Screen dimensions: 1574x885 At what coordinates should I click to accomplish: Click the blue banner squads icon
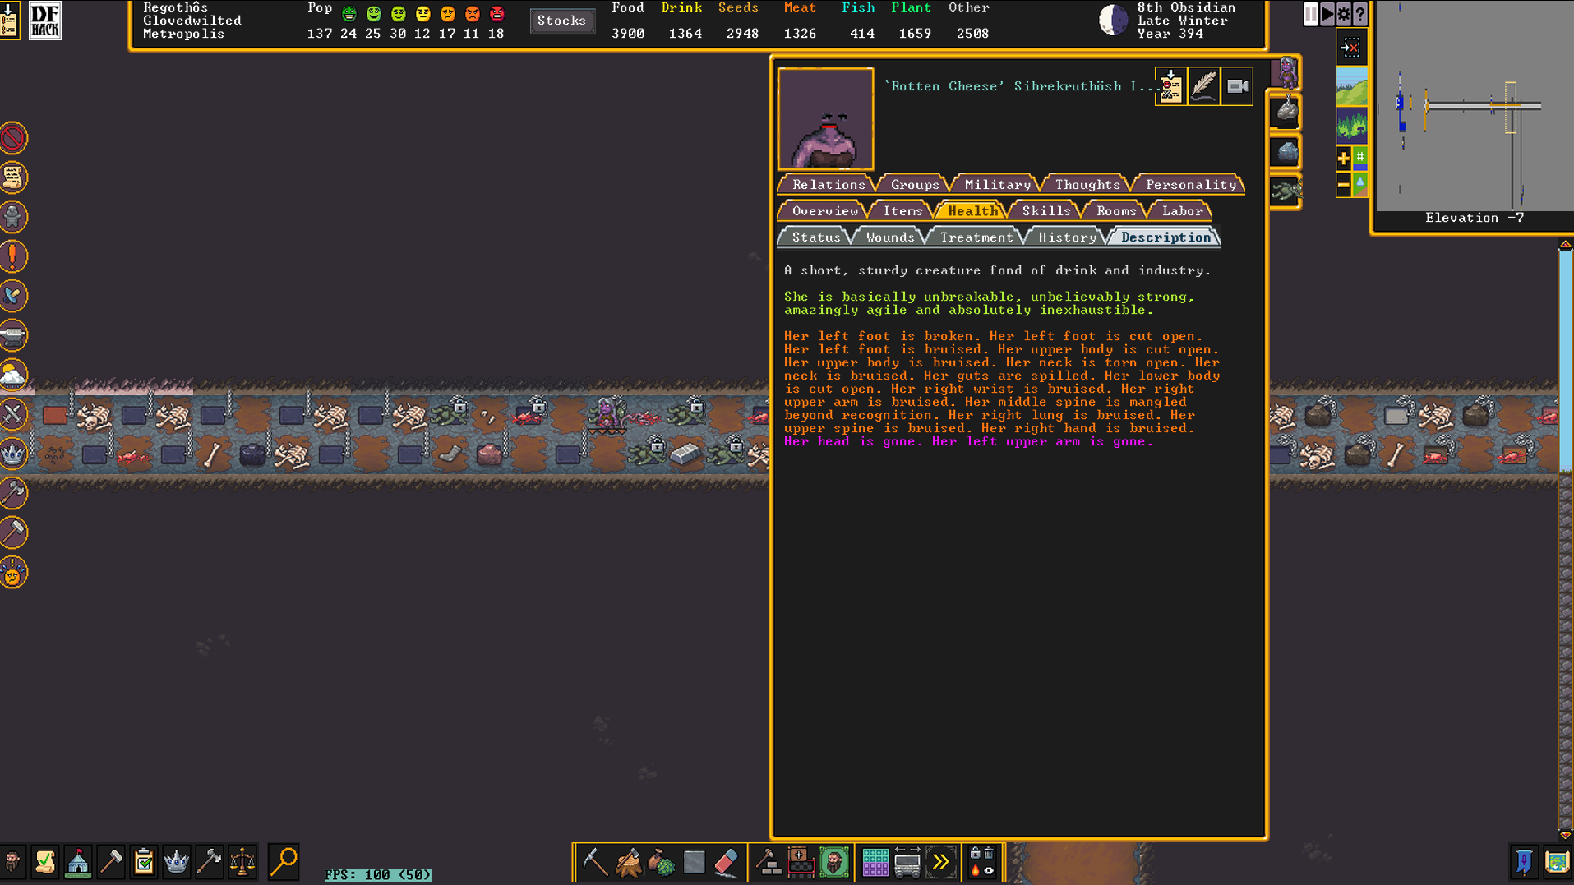click(x=1524, y=862)
